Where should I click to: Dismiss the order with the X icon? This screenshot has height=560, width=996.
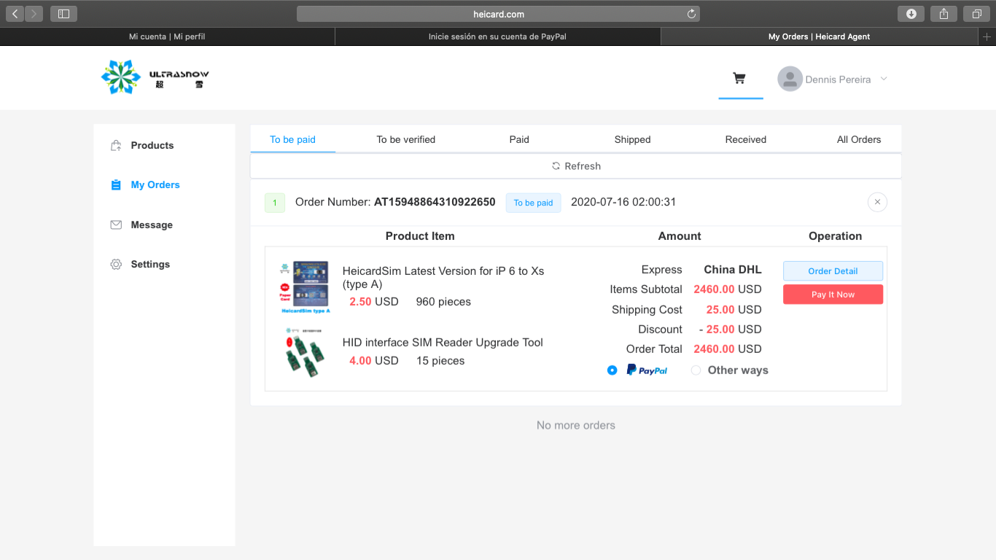[877, 202]
